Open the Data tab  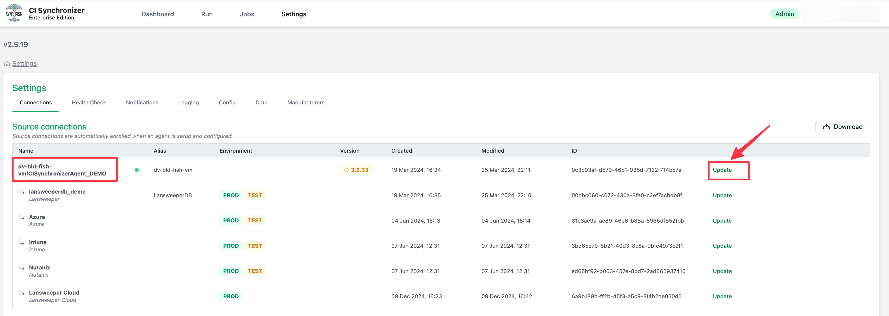coord(261,103)
